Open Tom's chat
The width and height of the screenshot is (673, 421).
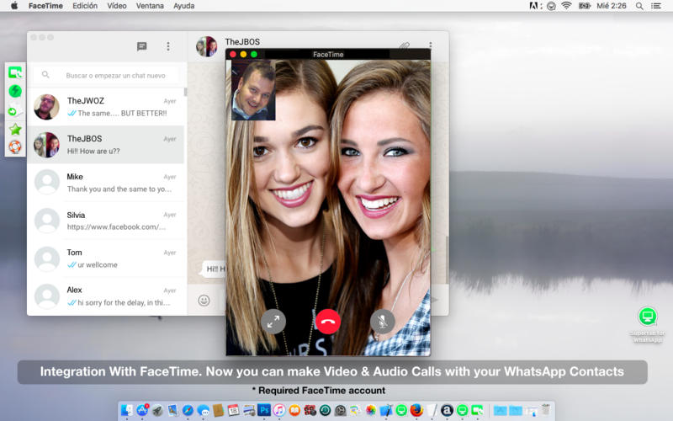[106, 258]
